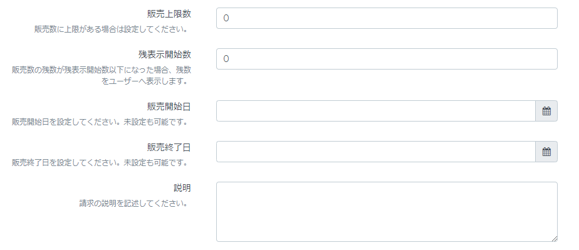Click into the 残表示開始数 number field
The width and height of the screenshot is (579, 250).
tap(387, 59)
